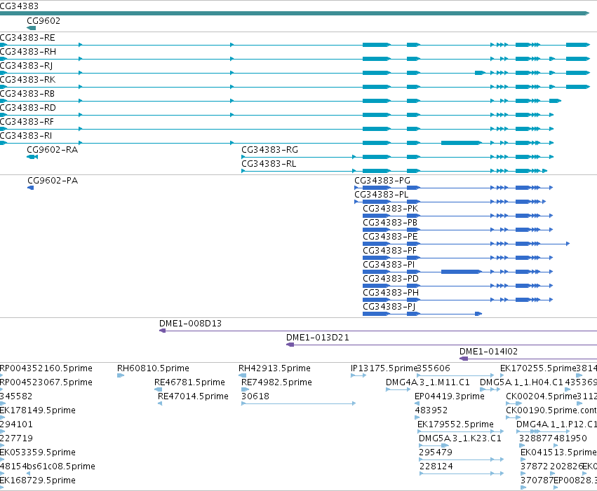Select transcript label CG34383-RH
Image resolution: width=597 pixels, height=491 pixels.
28,52
